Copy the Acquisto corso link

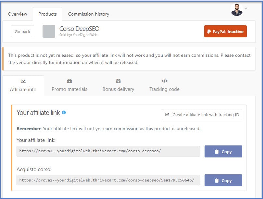(x=223, y=180)
